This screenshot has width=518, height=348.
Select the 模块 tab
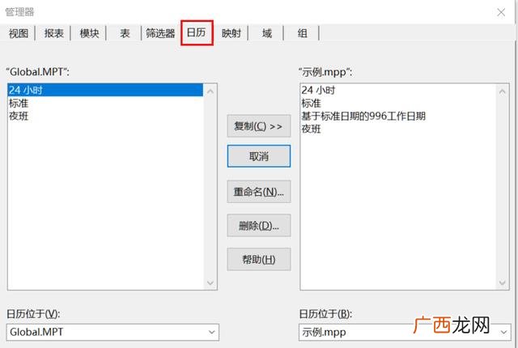click(x=89, y=33)
